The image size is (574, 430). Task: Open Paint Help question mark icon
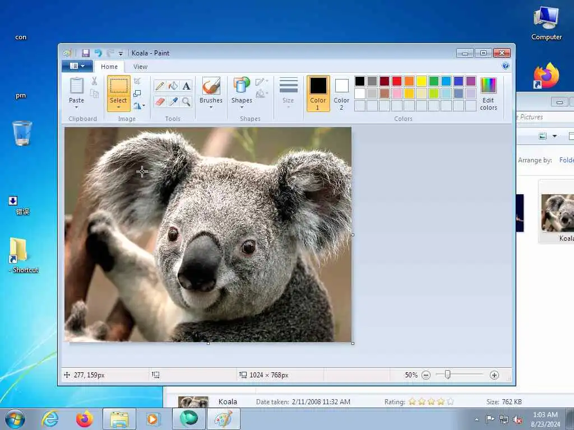point(506,66)
